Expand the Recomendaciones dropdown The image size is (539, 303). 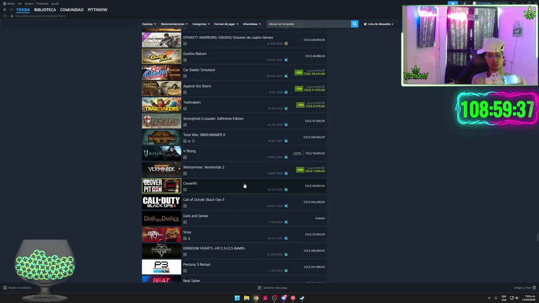(174, 24)
